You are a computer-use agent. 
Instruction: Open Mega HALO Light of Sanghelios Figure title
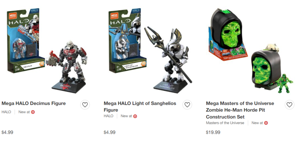click(x=140, y=107)
